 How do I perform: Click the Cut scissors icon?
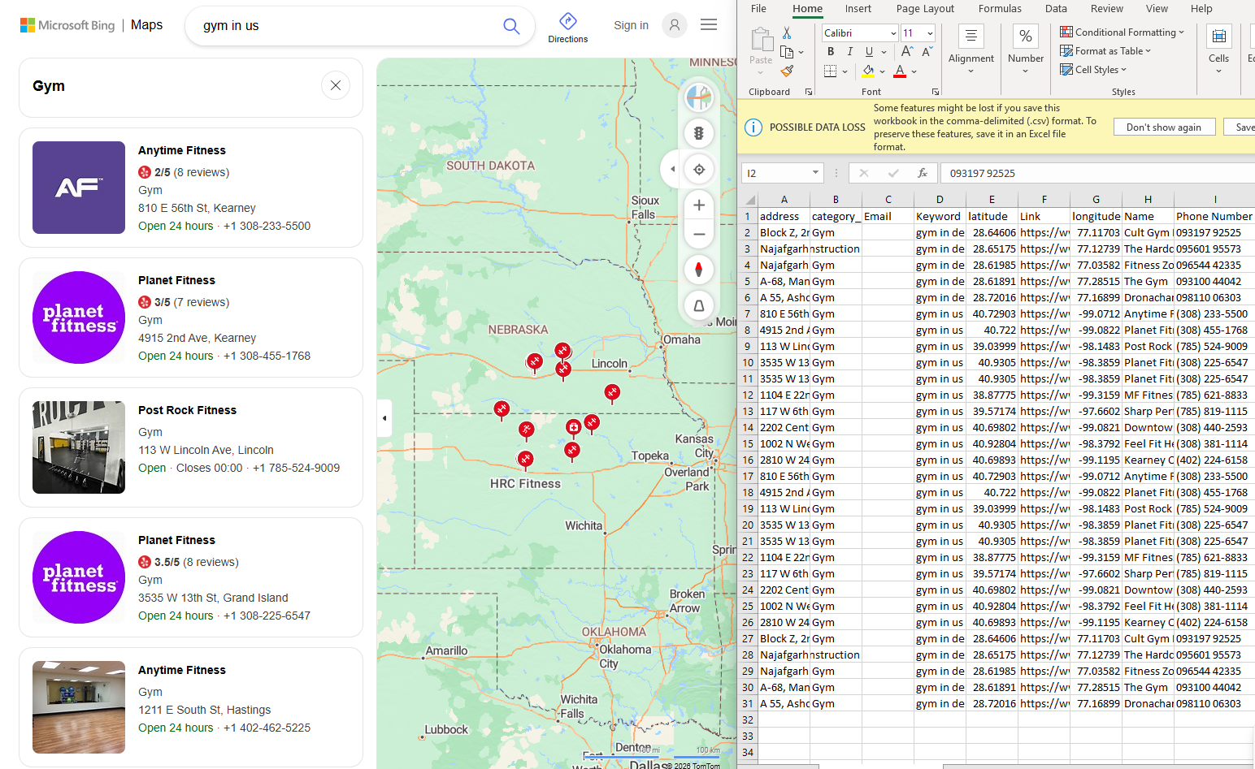coord(786,31)
